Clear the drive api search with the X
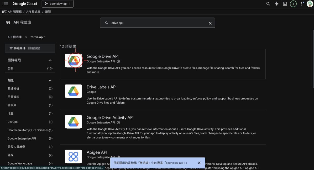Screen dimensions: 314x170 tap(210, 23)
